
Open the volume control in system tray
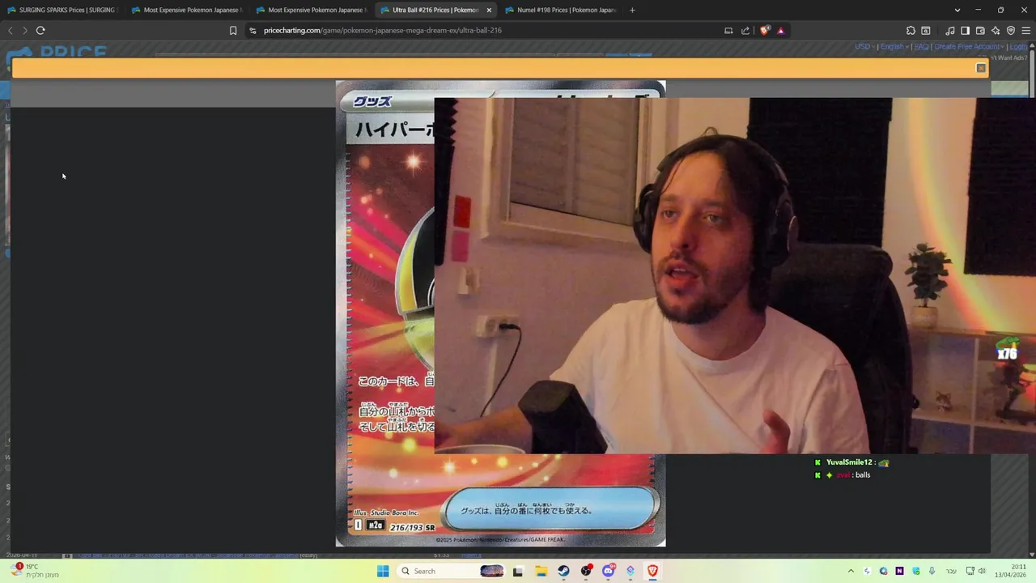tap(983, 571)
